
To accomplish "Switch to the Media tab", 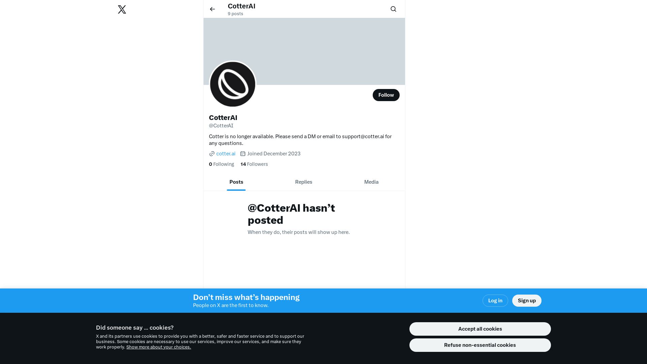I will [x=371, y=182].
